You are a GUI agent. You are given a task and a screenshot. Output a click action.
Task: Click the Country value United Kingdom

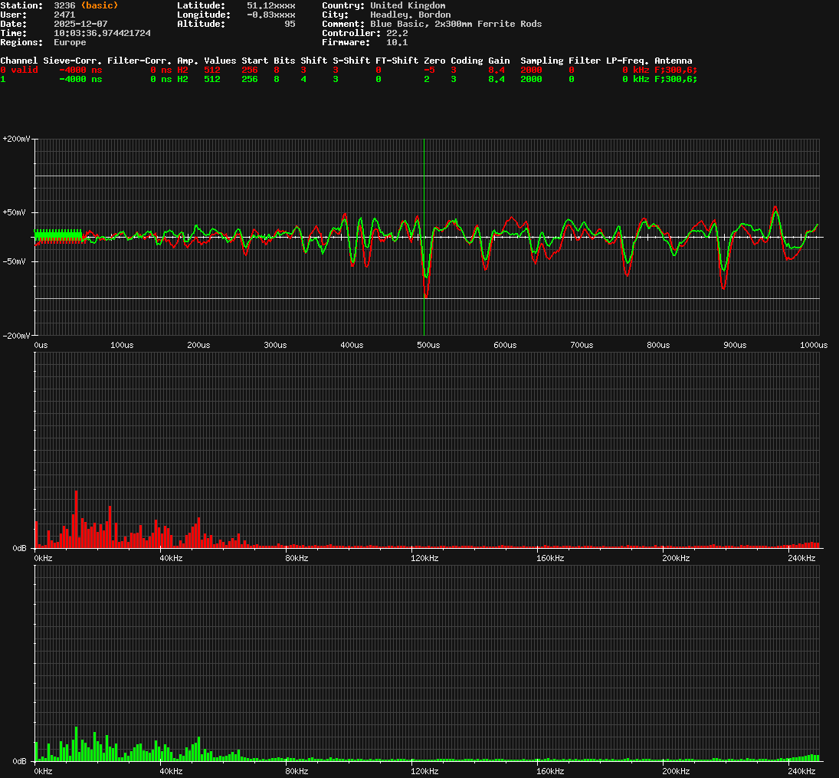[x=407, y=5]
